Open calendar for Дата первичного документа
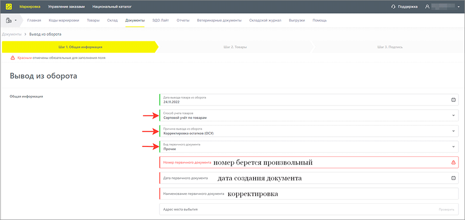 coord(453,178)
